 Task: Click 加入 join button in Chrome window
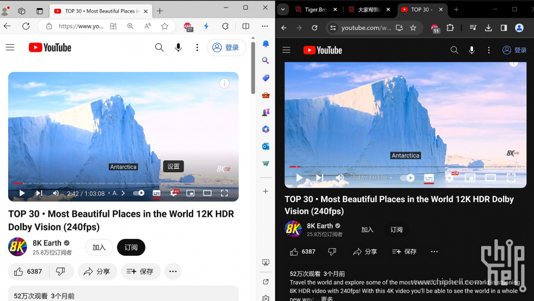[x=367, y=230]
